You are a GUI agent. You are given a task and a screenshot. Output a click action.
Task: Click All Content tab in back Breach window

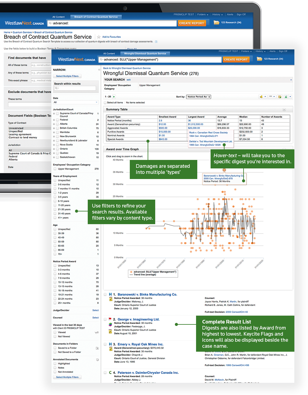[x=58, y=17]
